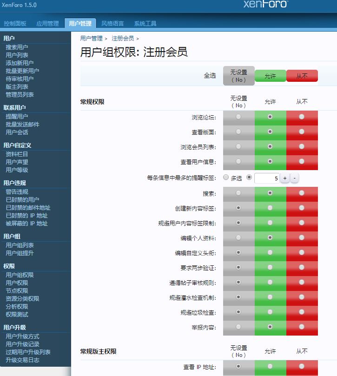Click the xenForo logo in the header
Image resolution: width=337 pixels, height=376 pixels.
click(x=265, y=4)
